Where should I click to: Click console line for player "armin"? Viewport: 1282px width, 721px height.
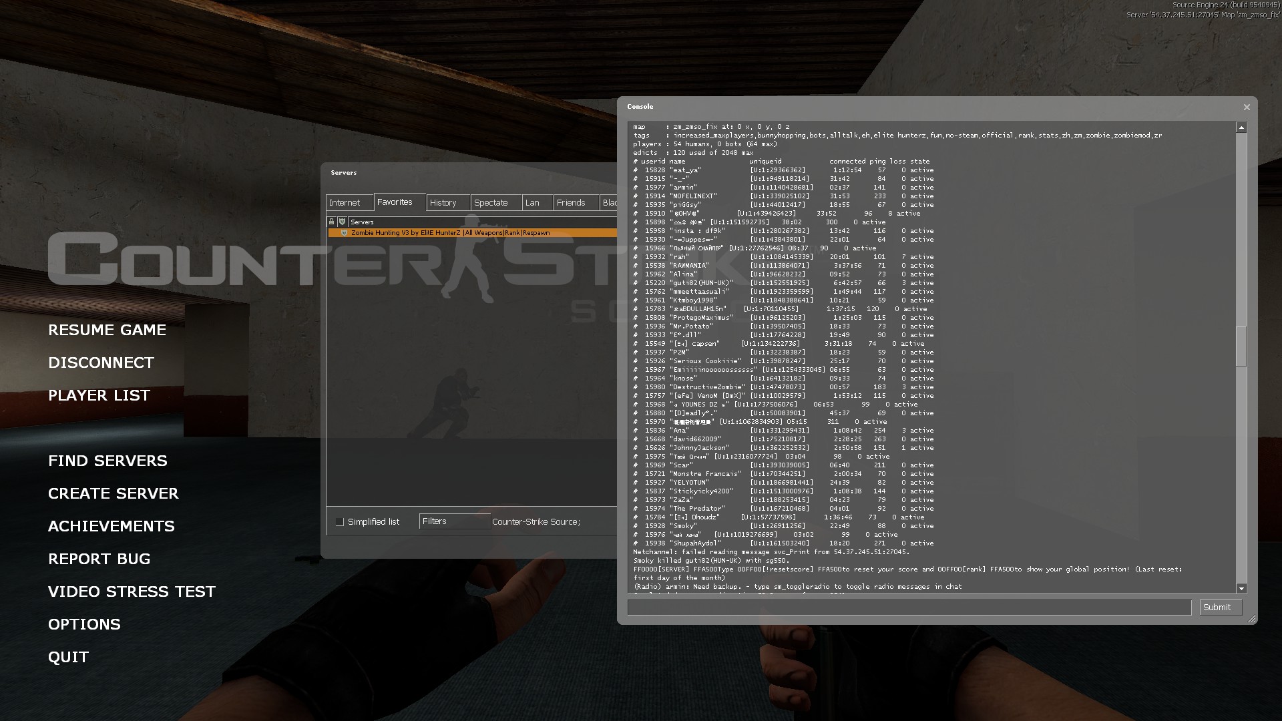[783, 188]
